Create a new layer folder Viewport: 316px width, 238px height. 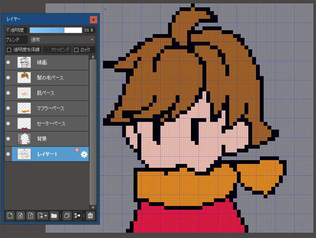(x=54, y=215)
